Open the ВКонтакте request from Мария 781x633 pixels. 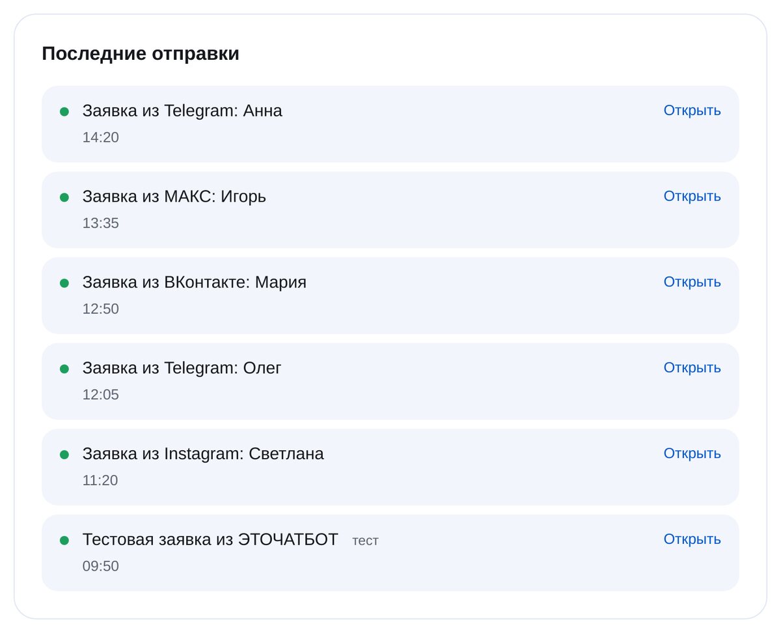tap(692, 282)
